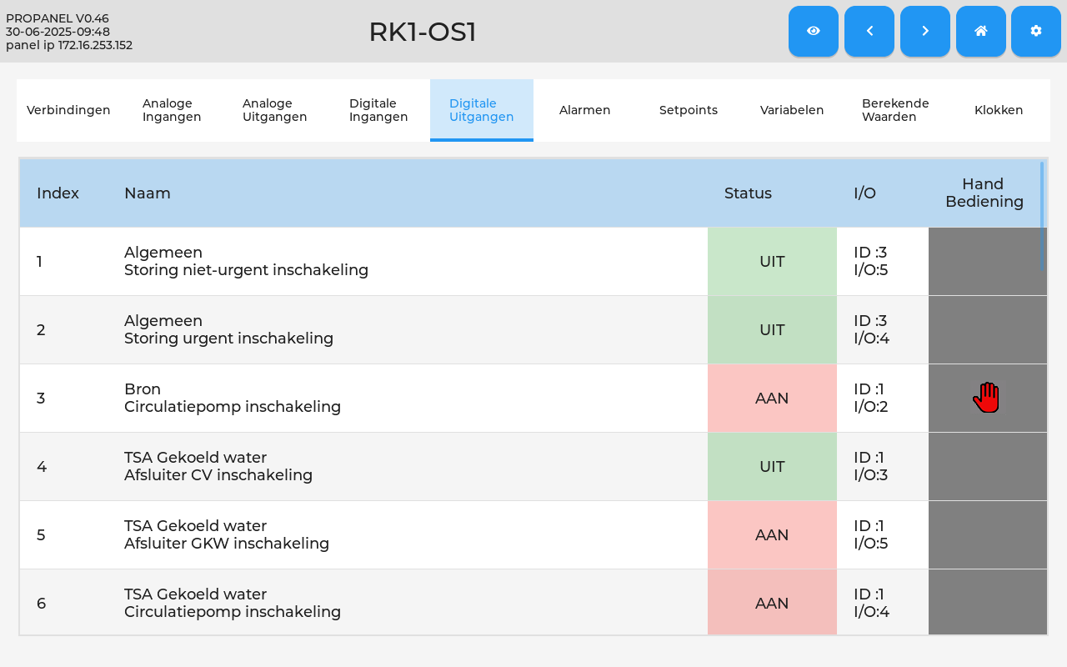This screenshot has width=1067, height=667.
Task: Open settings via the gear icon
Action: pos(1036,31)
